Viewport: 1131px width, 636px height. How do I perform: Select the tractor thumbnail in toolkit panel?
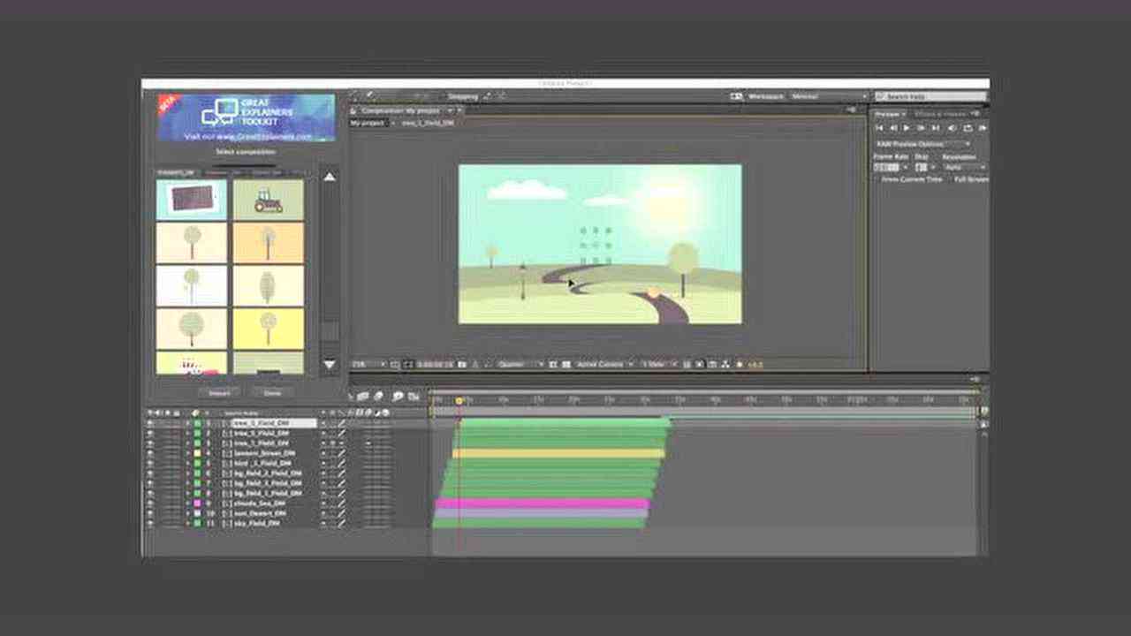[x=269, y=200]
